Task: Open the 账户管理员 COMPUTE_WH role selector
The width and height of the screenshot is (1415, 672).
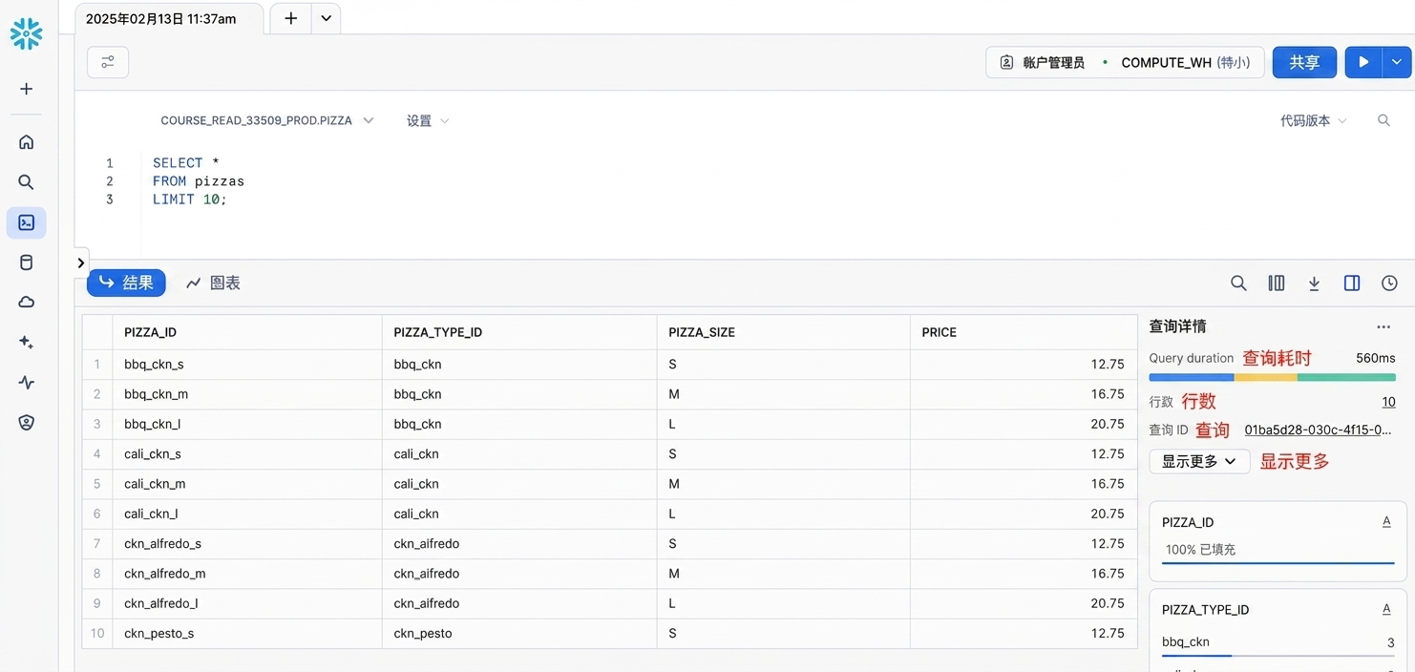Action: 1125,62
